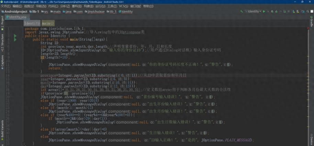The image size is (314, 146).
Task: Click jinyichuixue package in navigation bar
Action: (x=94, y=12)
